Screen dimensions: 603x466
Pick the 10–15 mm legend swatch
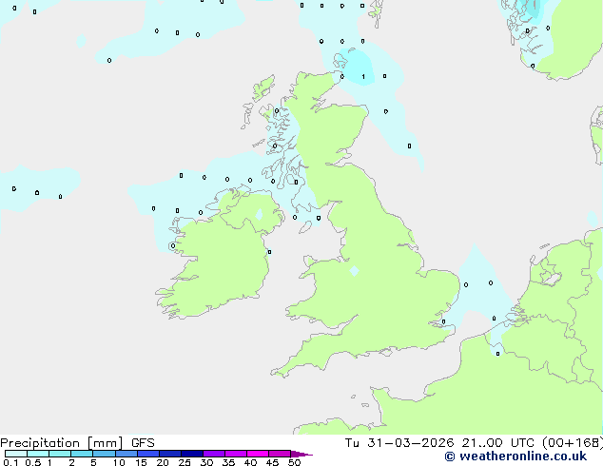tap(126, 454)
